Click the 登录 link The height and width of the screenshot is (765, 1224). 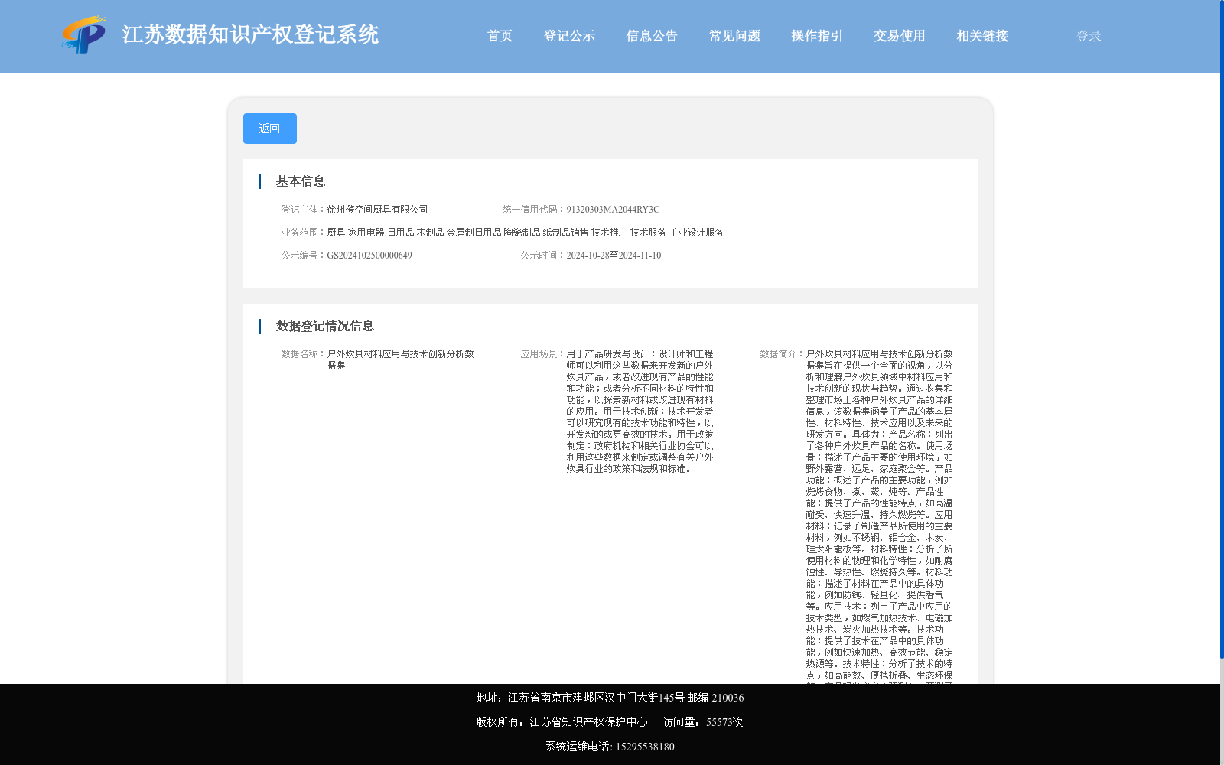pyautogui.click(x=1089, y=36)
